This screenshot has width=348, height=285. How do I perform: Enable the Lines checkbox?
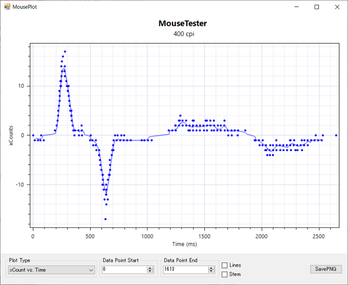click(224, 265)
